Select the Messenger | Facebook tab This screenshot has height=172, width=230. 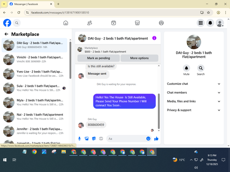(x=31, y=4)
